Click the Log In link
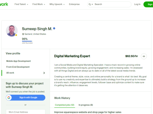The height and width of the screenshot is (114, 153). click(x=137, y=4)
